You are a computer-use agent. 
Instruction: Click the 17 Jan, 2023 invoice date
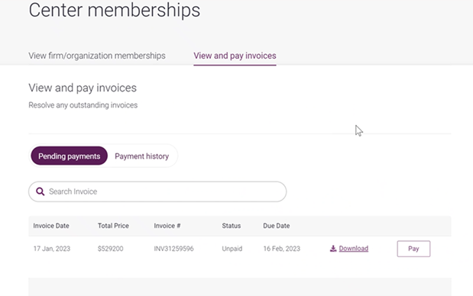pos(52,249)
